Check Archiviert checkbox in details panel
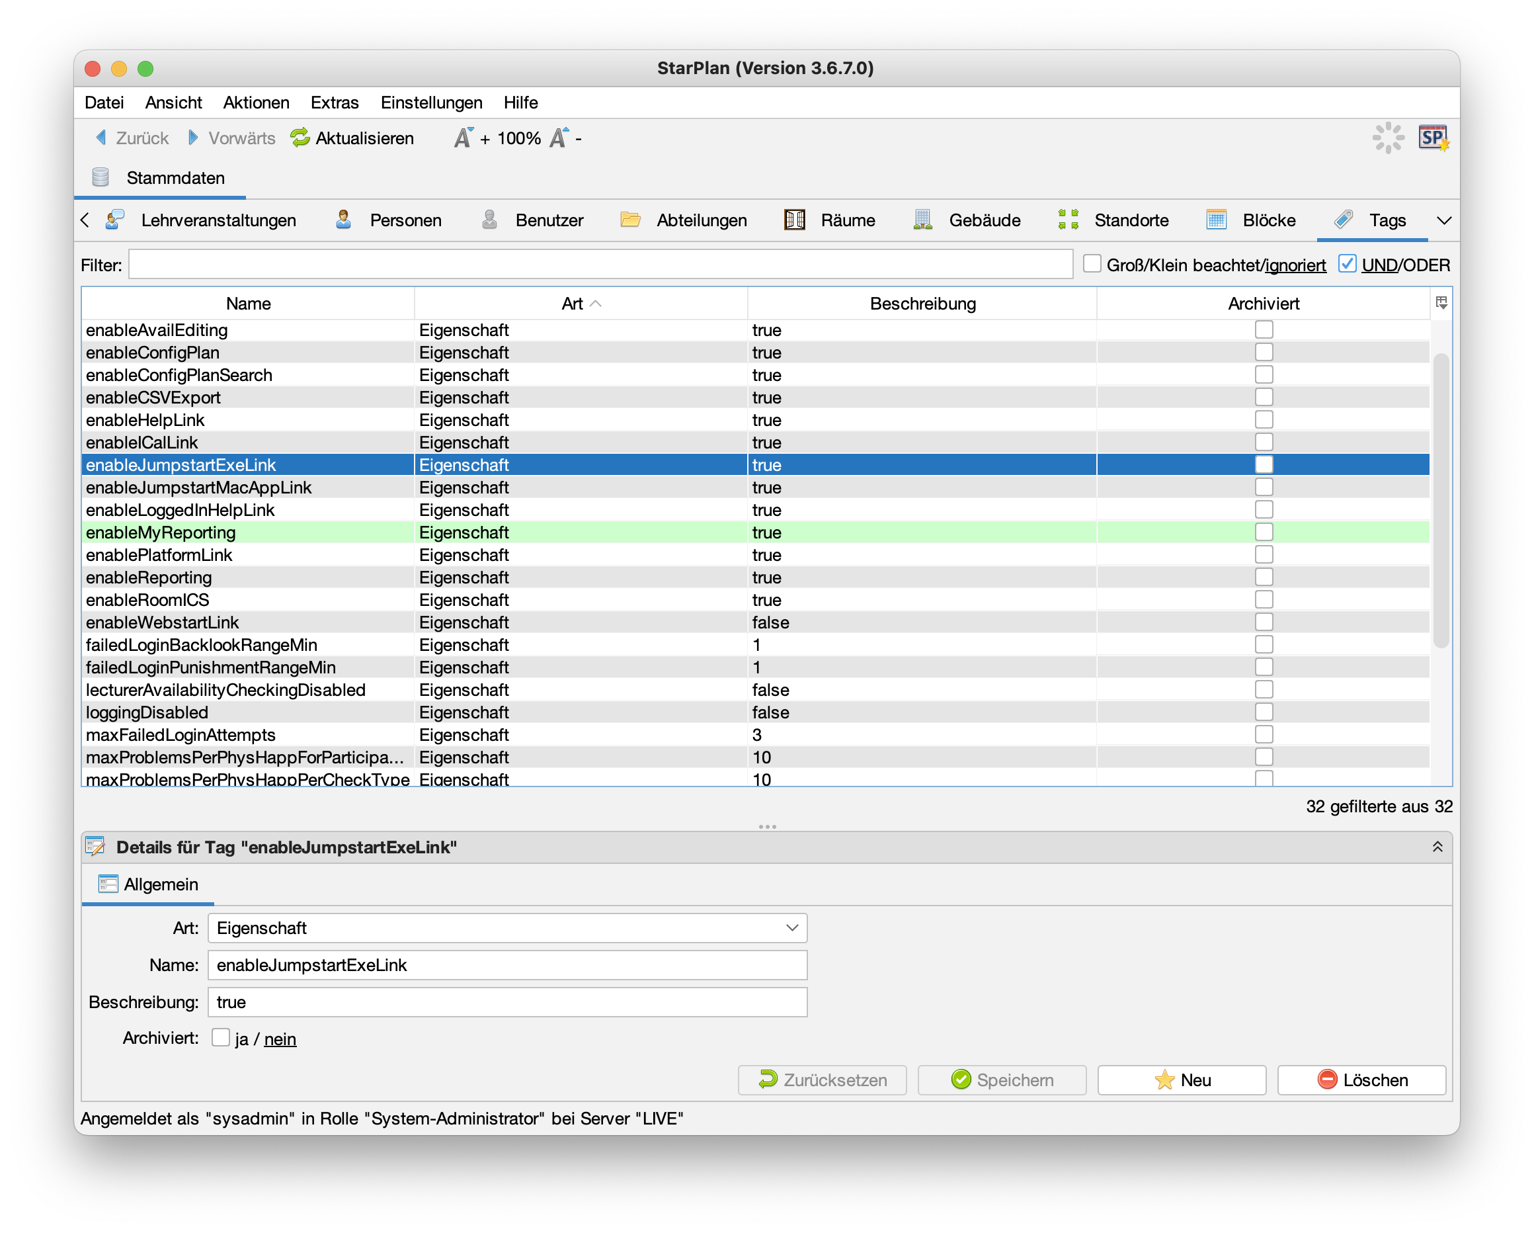The image size is (1534, 1233). [221, 1038]
